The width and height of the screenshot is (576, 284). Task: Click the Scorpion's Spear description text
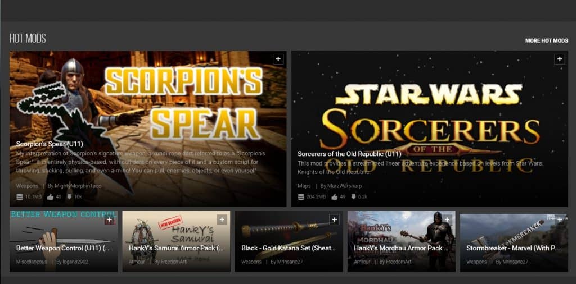pos(141,162)
